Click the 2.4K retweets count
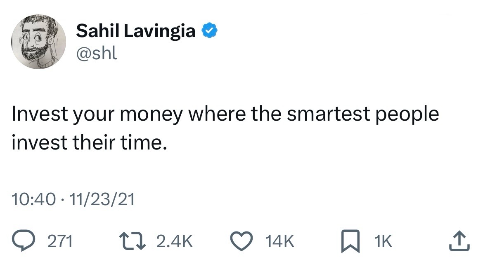The image size is (483, 271). [x=175, y=242]
